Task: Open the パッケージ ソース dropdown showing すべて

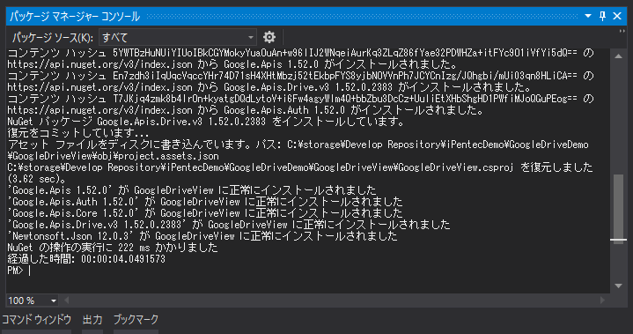Action: coord(178,38)
